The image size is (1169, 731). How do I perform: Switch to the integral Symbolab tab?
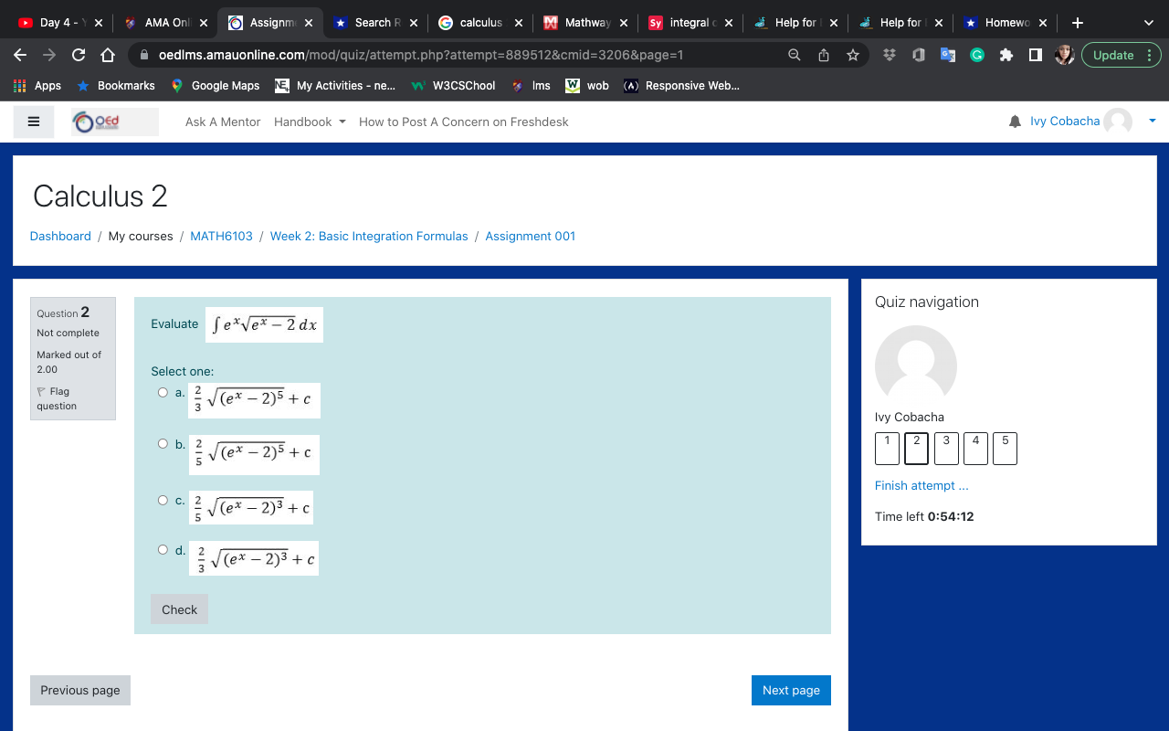click(x=690, y=23)
